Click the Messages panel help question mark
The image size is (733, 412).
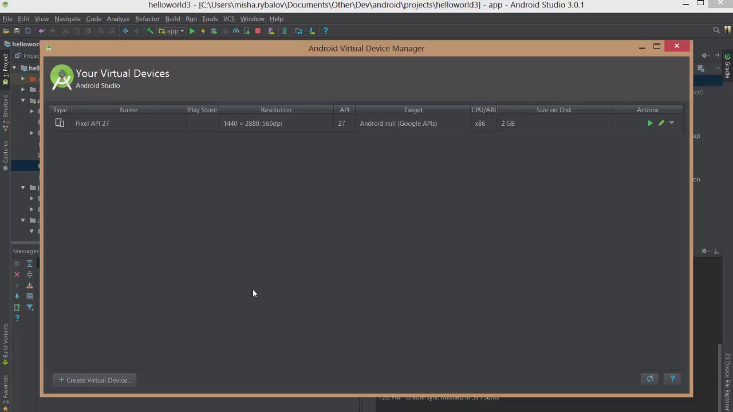tap(17, 318)
